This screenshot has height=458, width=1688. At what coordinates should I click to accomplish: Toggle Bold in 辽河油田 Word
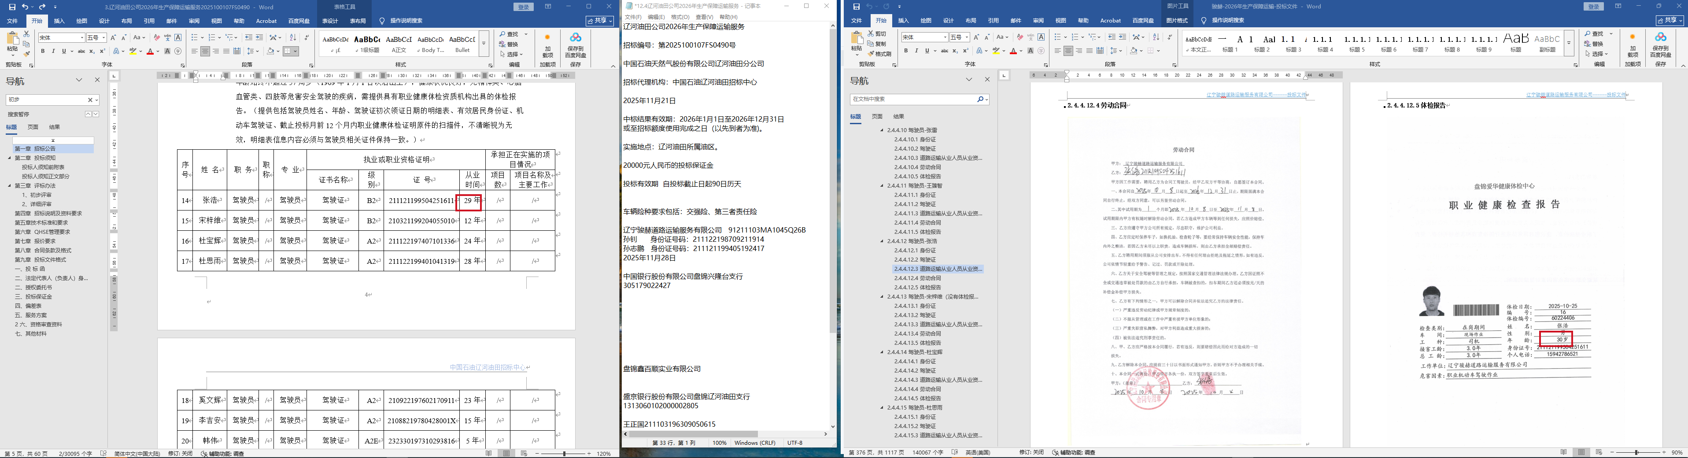point(43,51)
